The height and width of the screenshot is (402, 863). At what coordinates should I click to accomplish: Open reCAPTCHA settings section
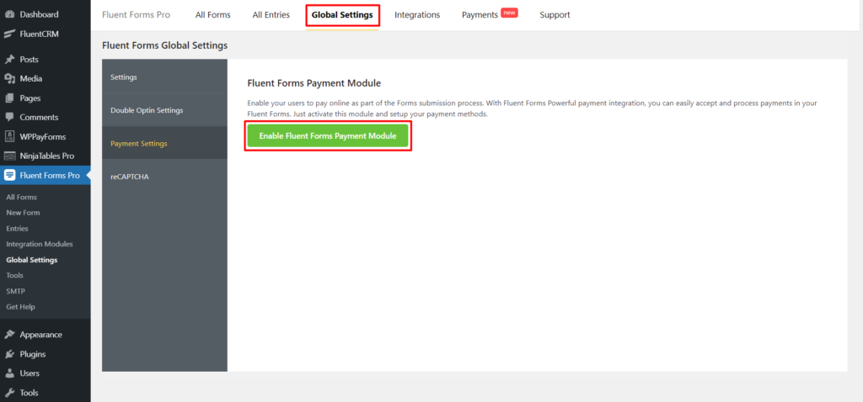pos(130,177)
